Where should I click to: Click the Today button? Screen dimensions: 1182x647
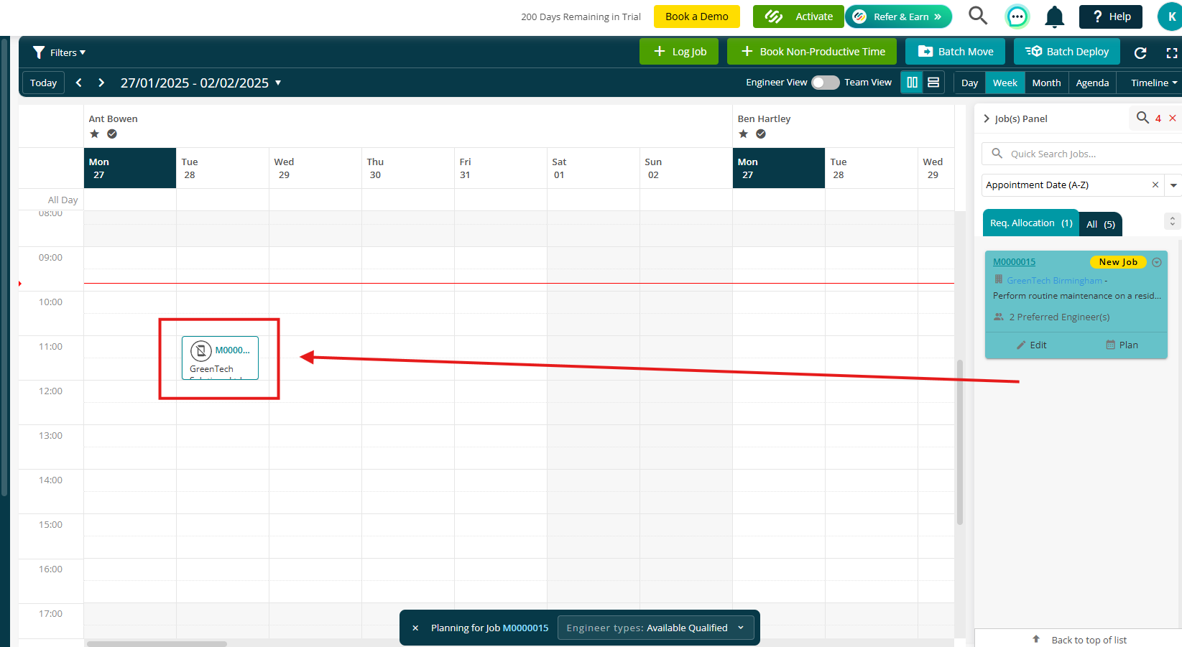tap(43, 83)
